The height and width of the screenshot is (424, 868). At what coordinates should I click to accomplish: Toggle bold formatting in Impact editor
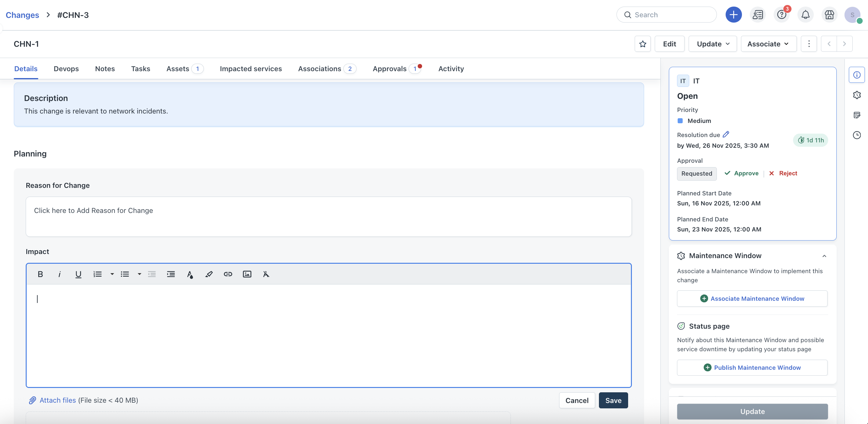40,274
